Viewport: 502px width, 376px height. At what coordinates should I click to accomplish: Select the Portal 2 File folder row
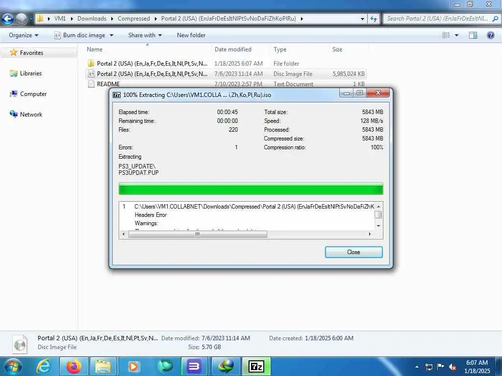226,63
